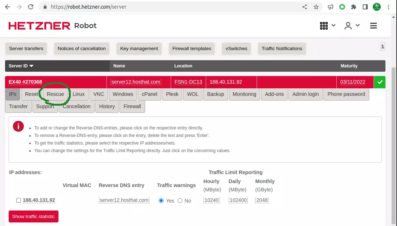Expand the apps grid dropdown

pos(328,26)
